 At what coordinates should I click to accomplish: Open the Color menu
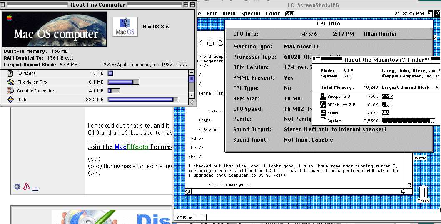[272, 13]
